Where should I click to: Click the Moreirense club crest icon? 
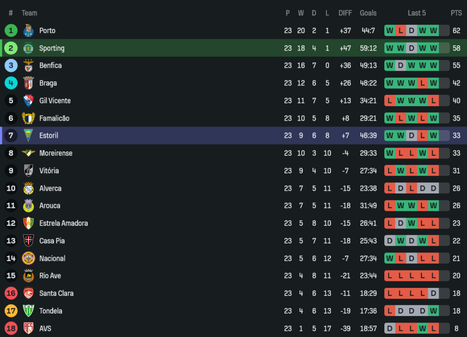28,153
